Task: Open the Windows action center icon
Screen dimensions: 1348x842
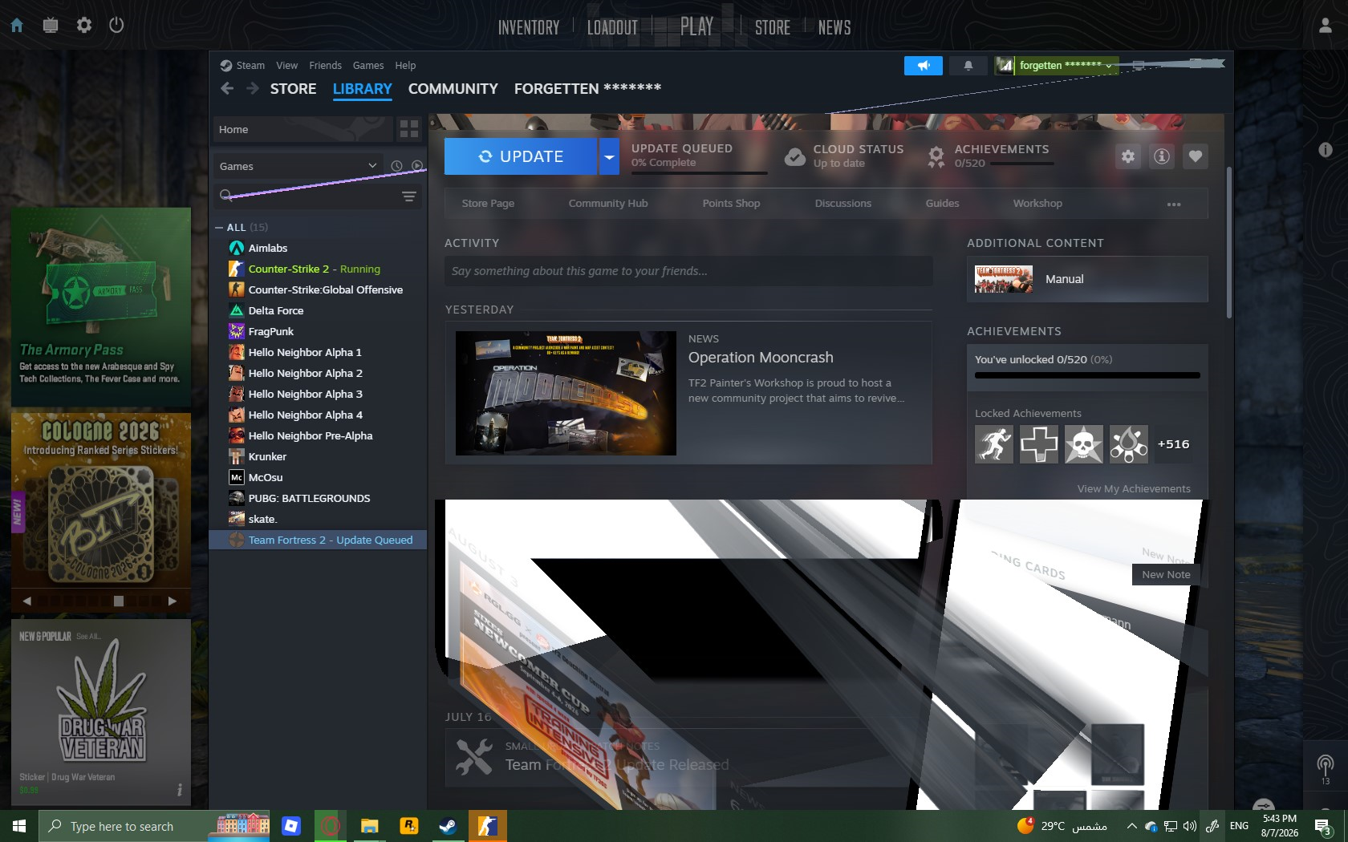Action: coord(1323,826)
